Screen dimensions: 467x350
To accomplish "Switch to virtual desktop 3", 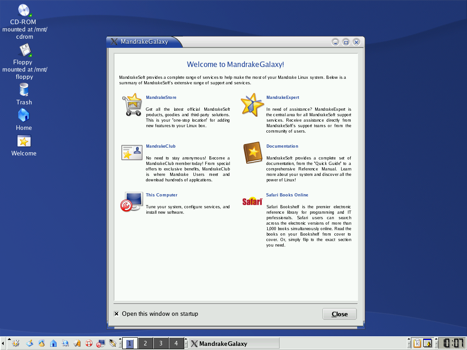I will click(161, 343).
